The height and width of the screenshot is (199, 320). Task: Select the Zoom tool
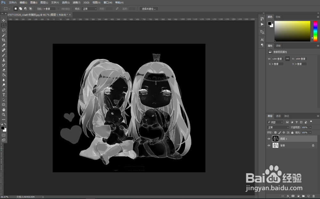[x=4, y=115]
